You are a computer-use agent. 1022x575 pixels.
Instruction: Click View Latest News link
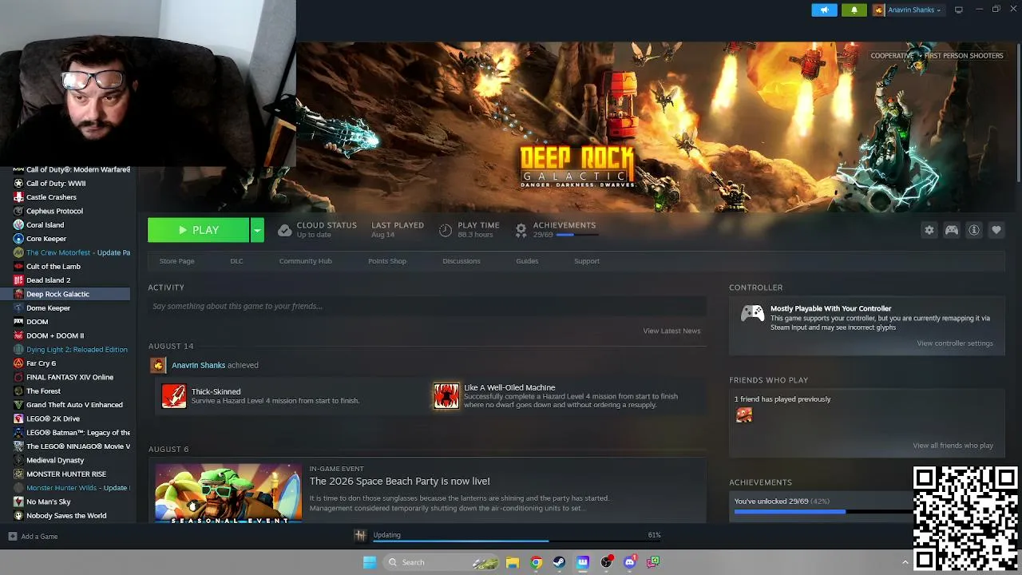pos(671,331)
